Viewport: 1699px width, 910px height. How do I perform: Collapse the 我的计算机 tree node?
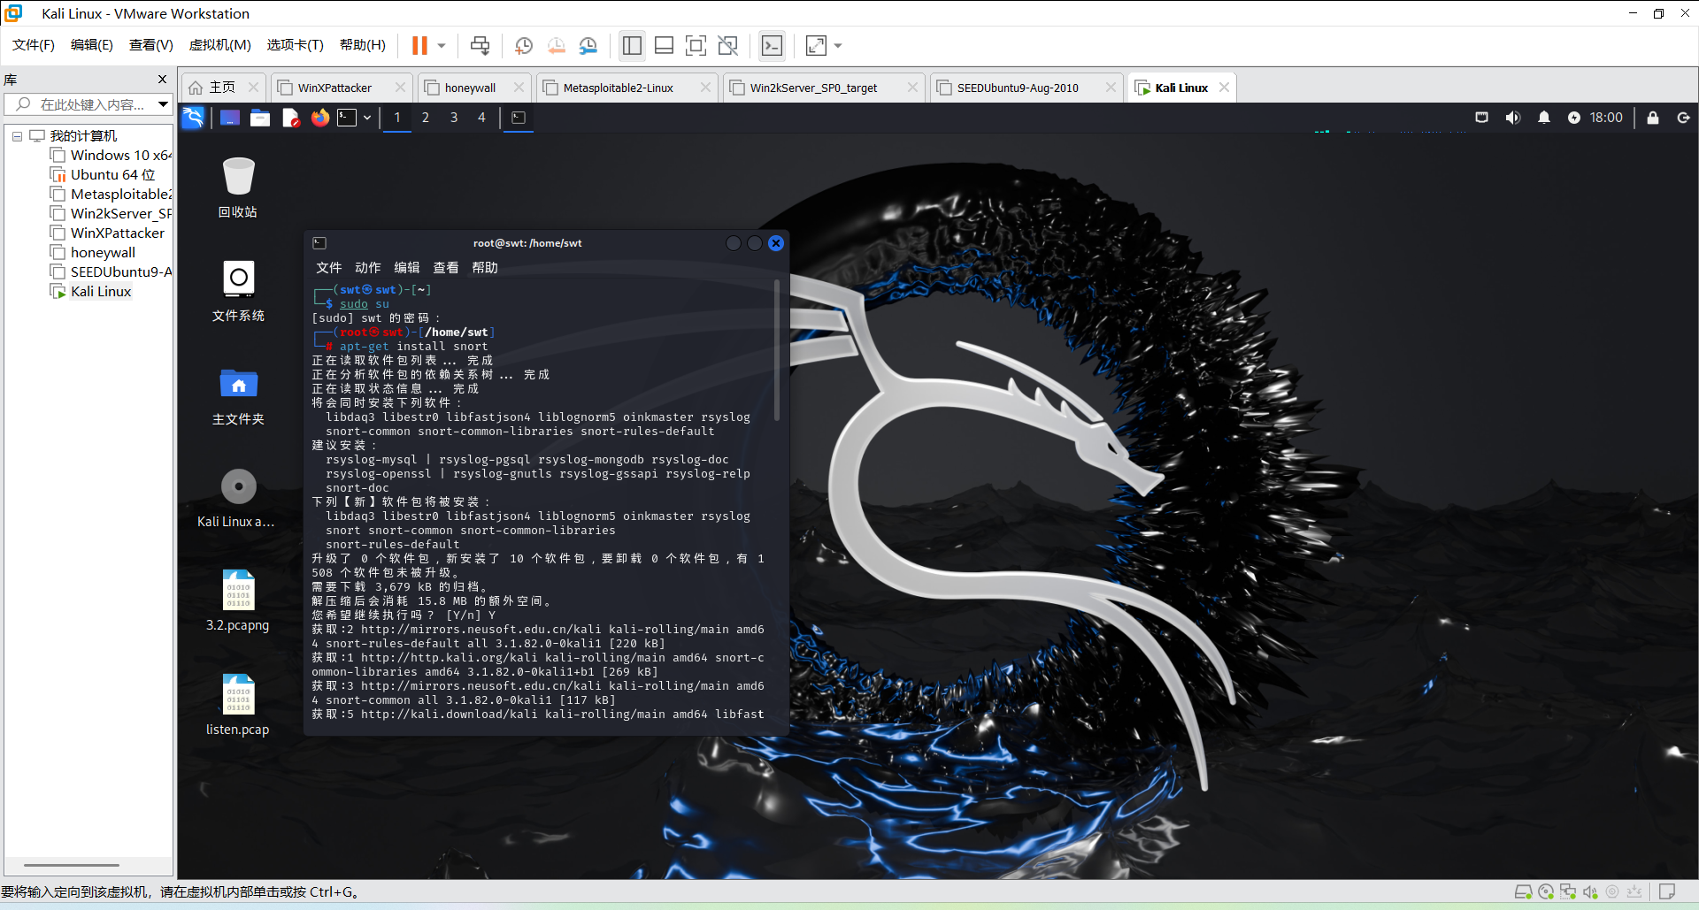pos(17,136)
